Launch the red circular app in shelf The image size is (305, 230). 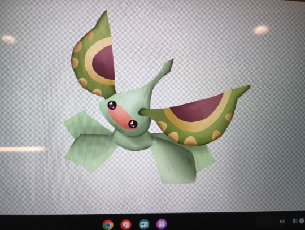(126, 224)
